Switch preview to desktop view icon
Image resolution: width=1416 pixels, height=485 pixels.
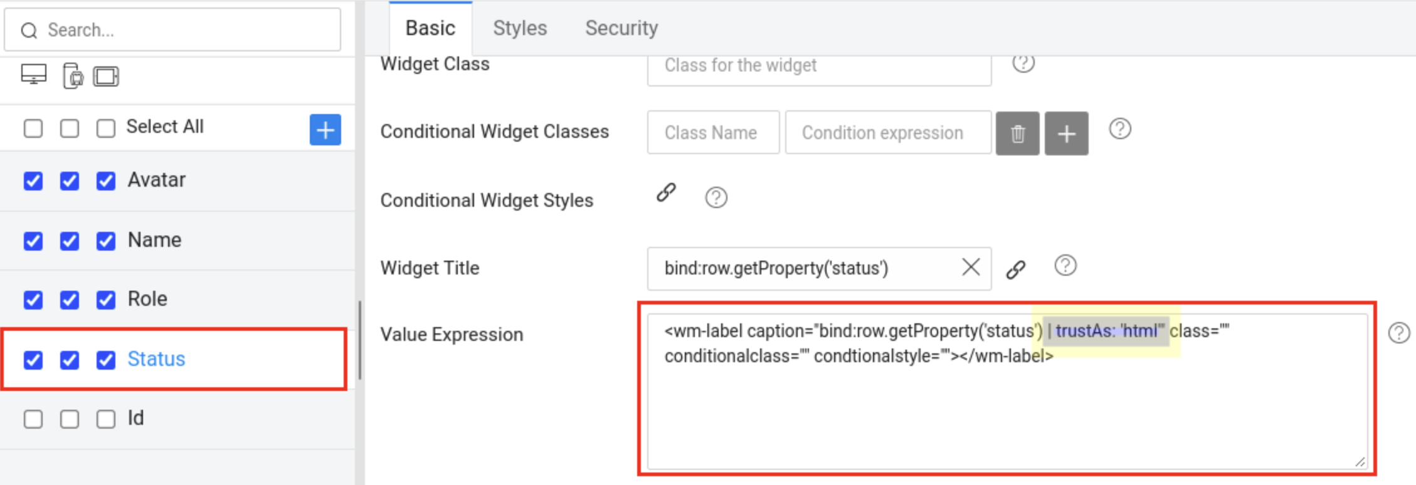[33, 75]
